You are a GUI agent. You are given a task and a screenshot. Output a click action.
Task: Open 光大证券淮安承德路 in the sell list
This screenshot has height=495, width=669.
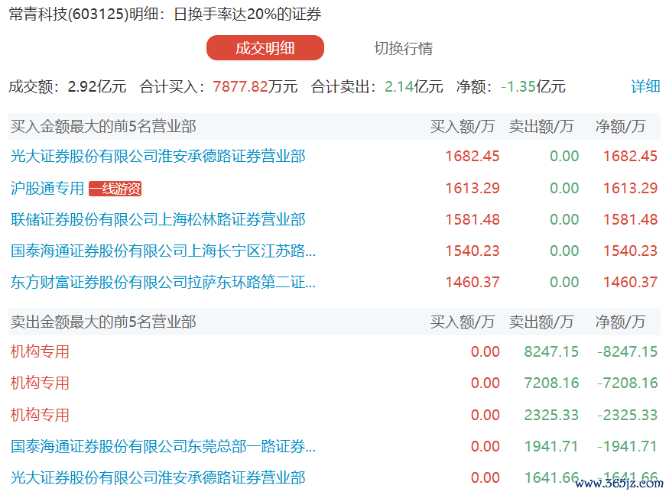pos(158,477)
